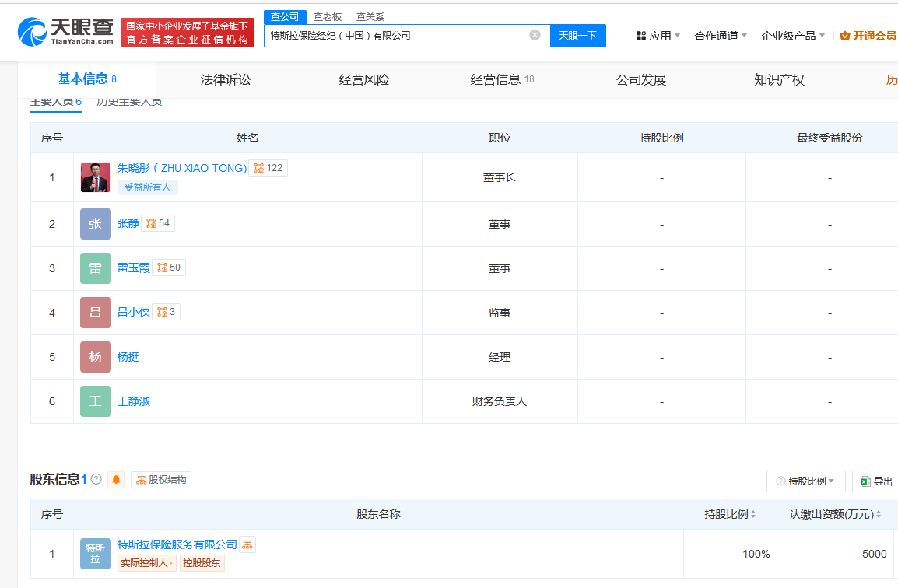This screenshot has width=898, height=588.
Task: Select the 历史主要人员 sub-tab
Action: click(129, 103)
